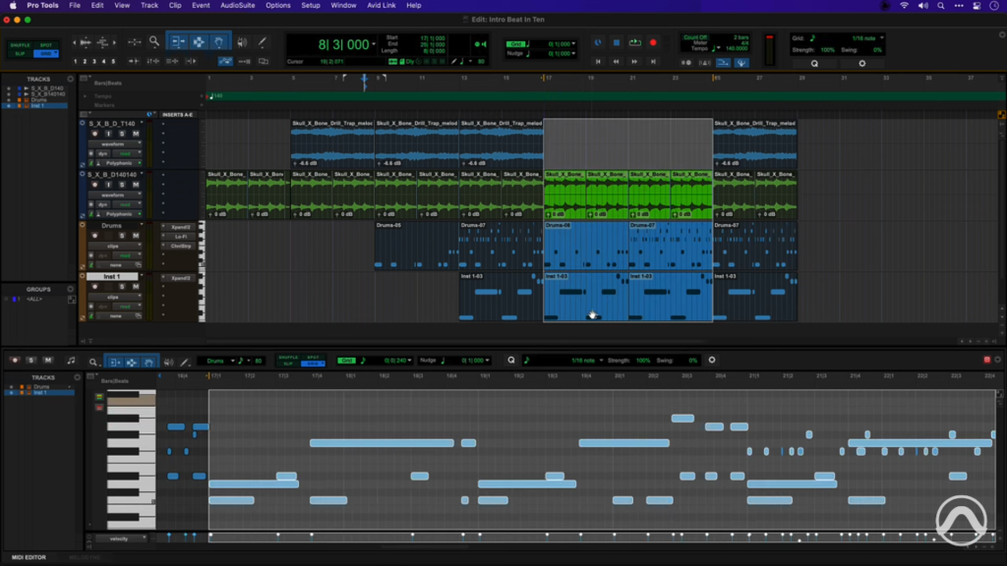Open ChnlStrp insert on Drums track
Image resolution: width=1007 pixels, height=566 pixels.
click(179, 246)
